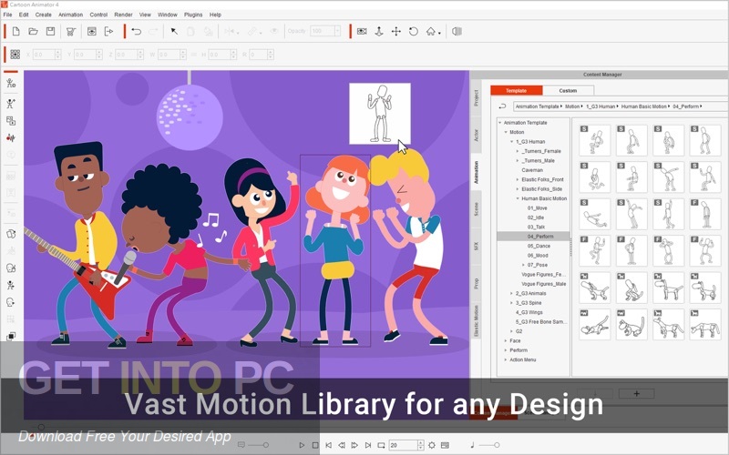This screenshot has height=455, width=729.
Task: Click the stacked squares icon at sidebar bottom
Action: 11,336
